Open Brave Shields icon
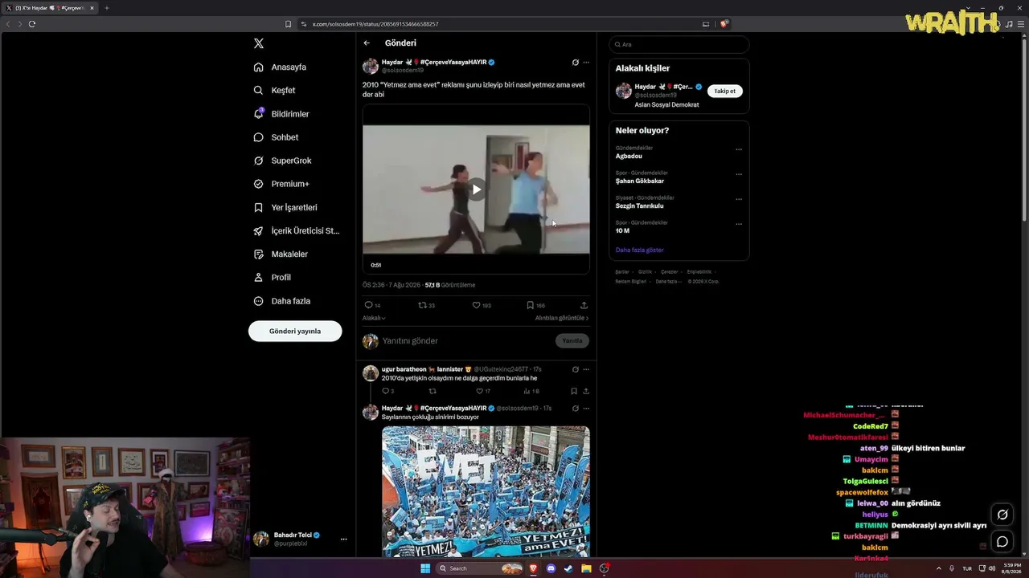Image resolution: width=1029 pixels, height=578 pixels. tap(724, 24)
